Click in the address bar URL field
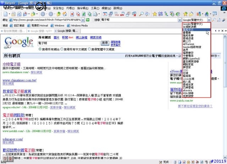 pyautogui.click(x=45, y=20)
